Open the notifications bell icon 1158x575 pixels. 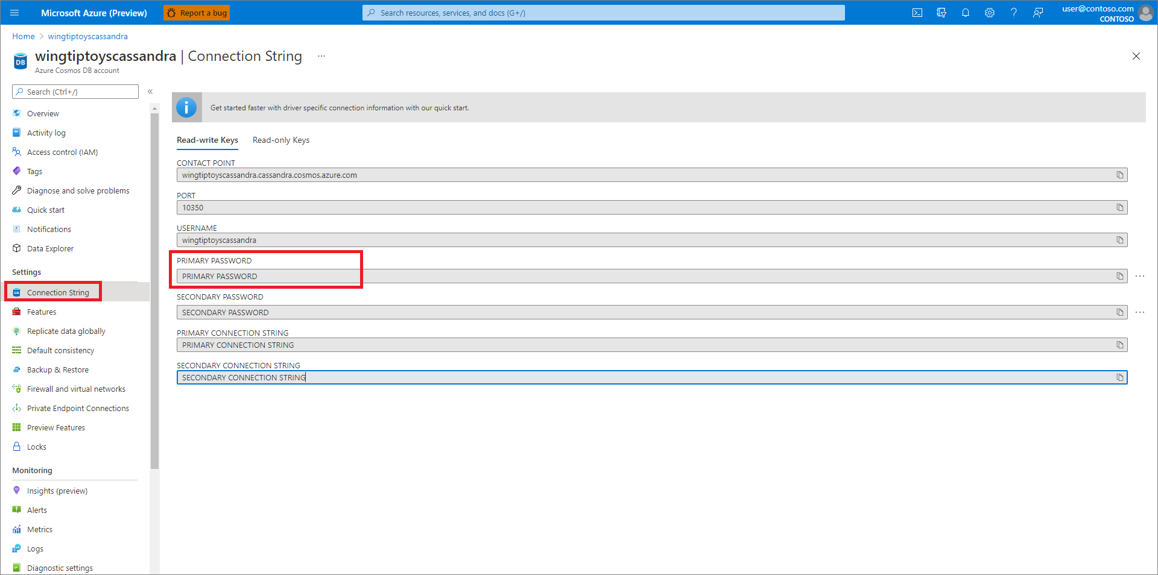pyautogui.click(x=966, y=12)
